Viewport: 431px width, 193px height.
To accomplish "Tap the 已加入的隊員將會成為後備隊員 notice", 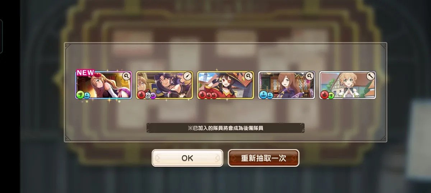I will pos(226,128).
